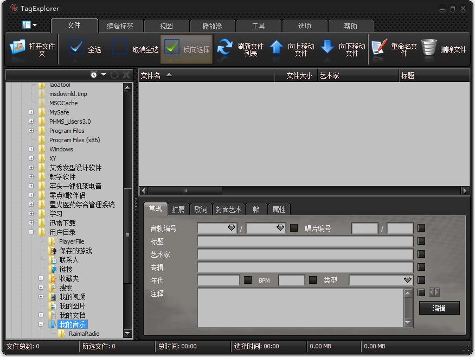Click the 重命名文件 rename icon
This screenshot has width=475, height=357.
[379, 49]
